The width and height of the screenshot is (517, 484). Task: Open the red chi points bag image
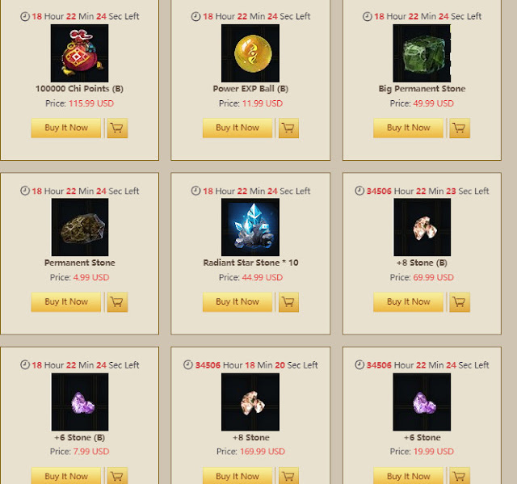(79, 53)
